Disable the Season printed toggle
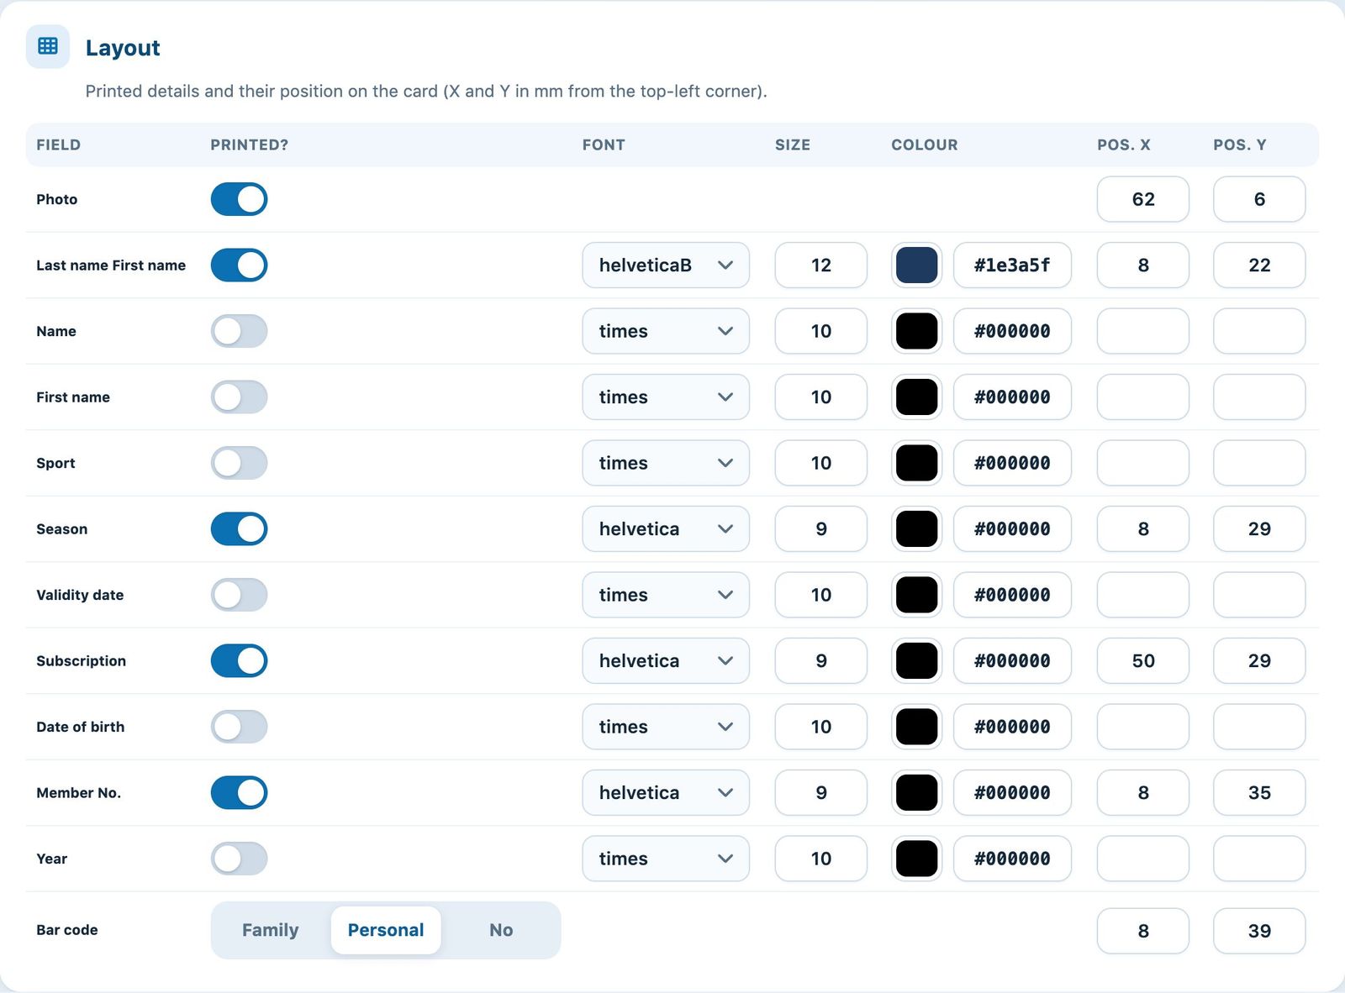1345x993 pixels. [x=239, y=528]
